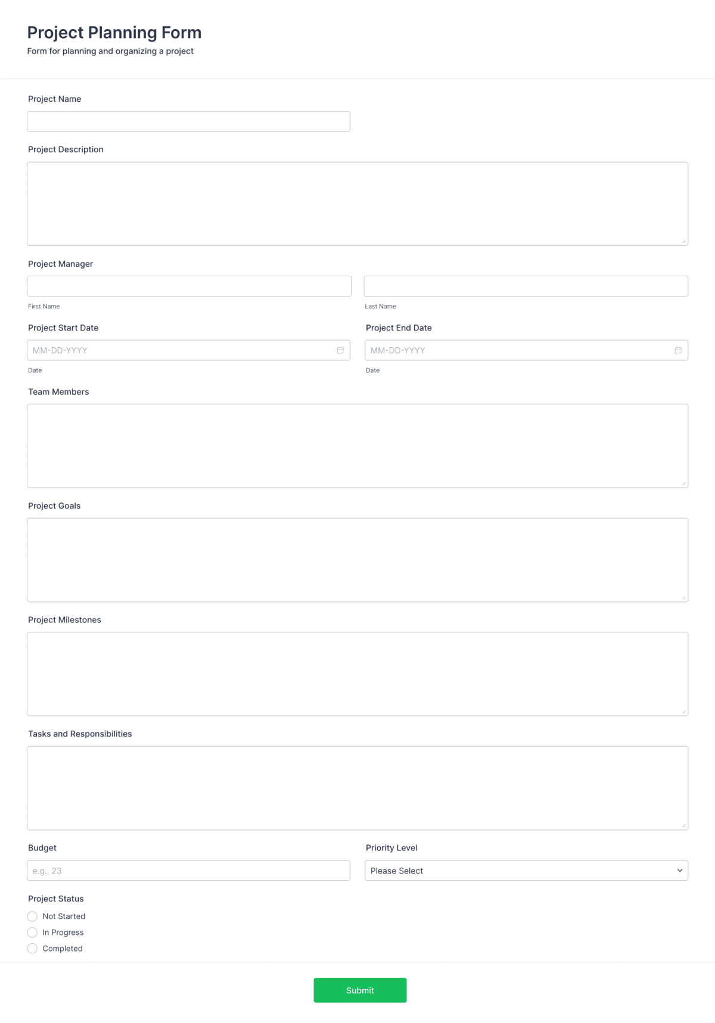Click inside the Project Milestones textarea

356,673
